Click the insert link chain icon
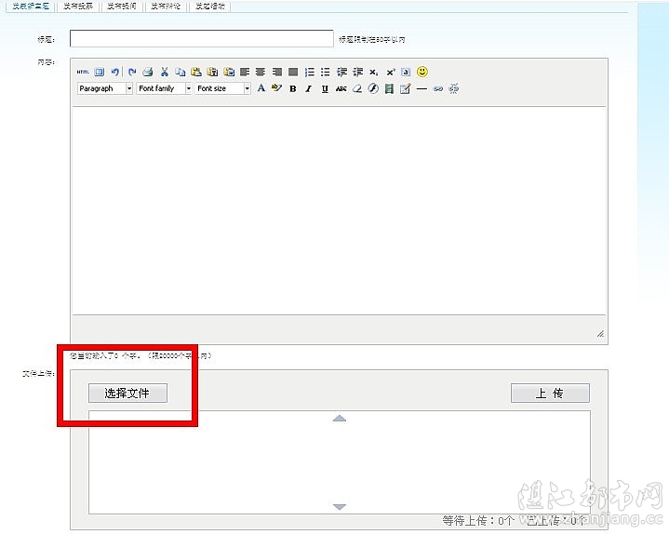This screenshot has width=669, height=534. [437, 89]
